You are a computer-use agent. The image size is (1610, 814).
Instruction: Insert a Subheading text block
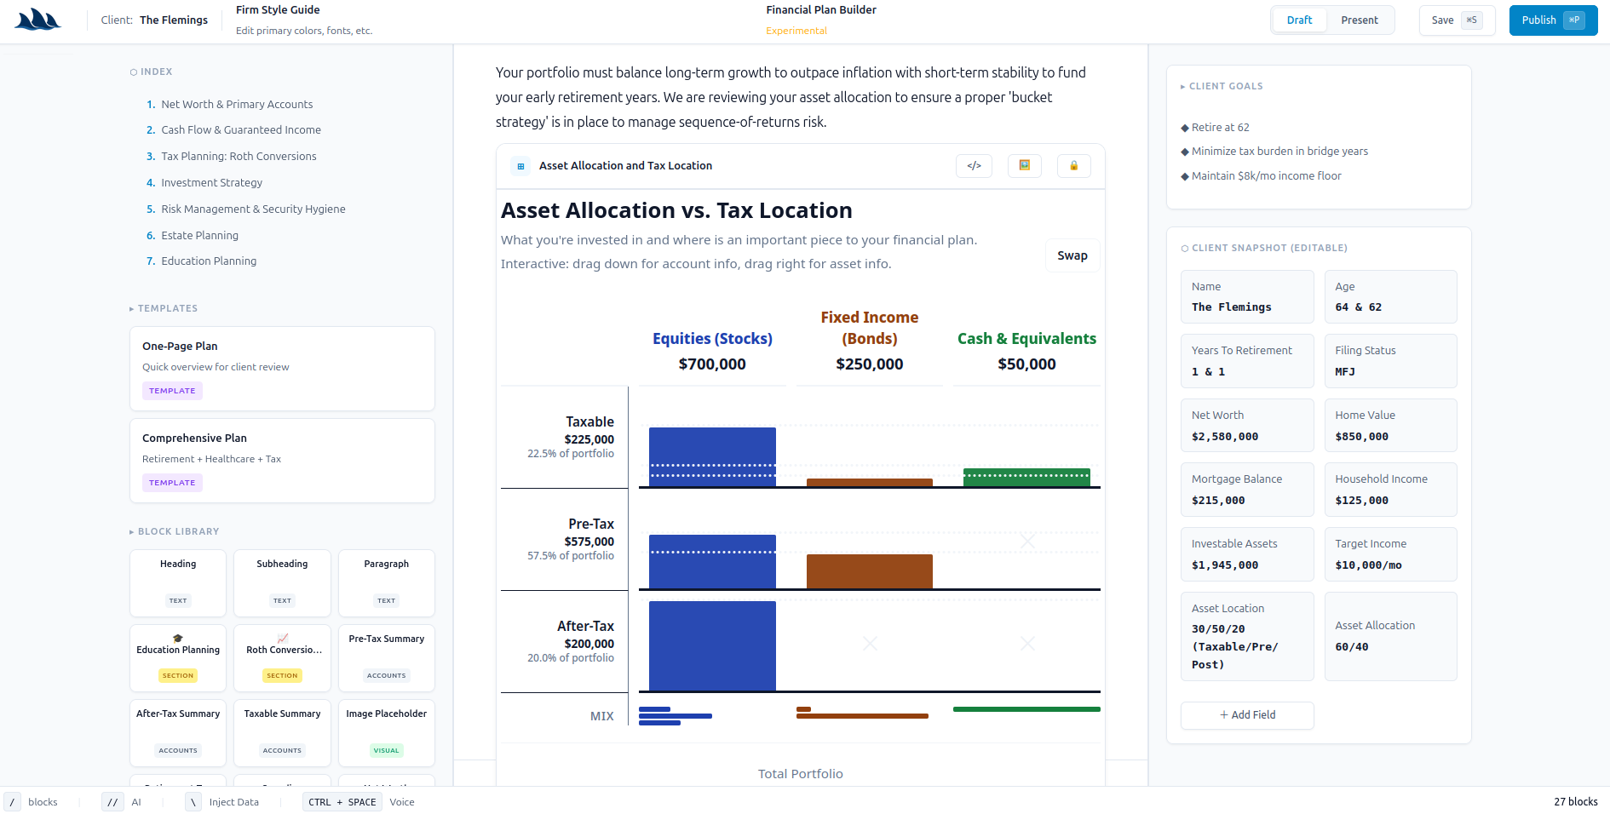click(x=282, y=583)
